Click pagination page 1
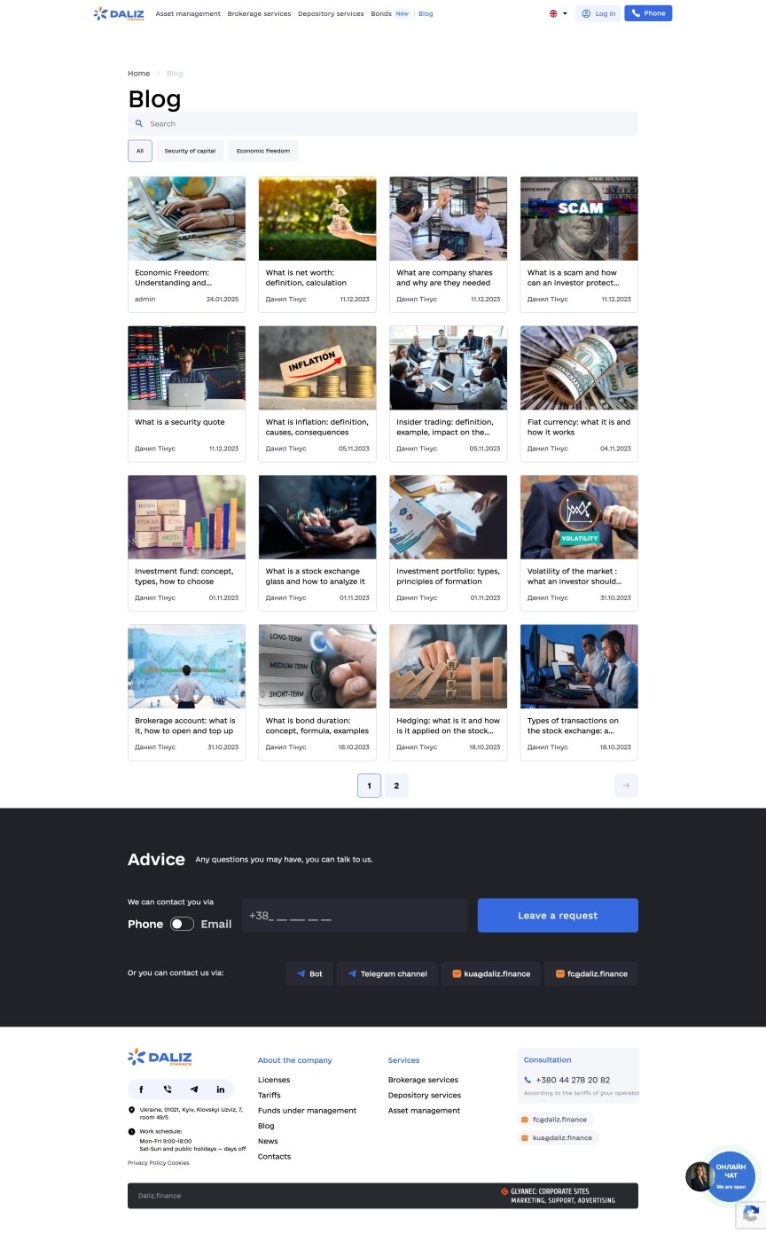Image resolution: width=766 pixels, height=1234 pixels. click(370, 785)
